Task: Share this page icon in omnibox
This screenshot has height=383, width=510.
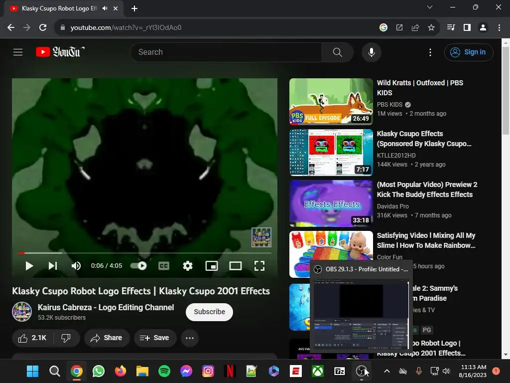Action: coord(415,27)
